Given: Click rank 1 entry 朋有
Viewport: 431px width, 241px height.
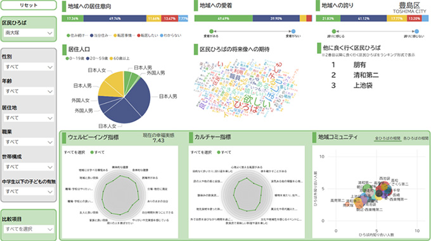Looking at the screenshot, I should (x=360, y=65).
